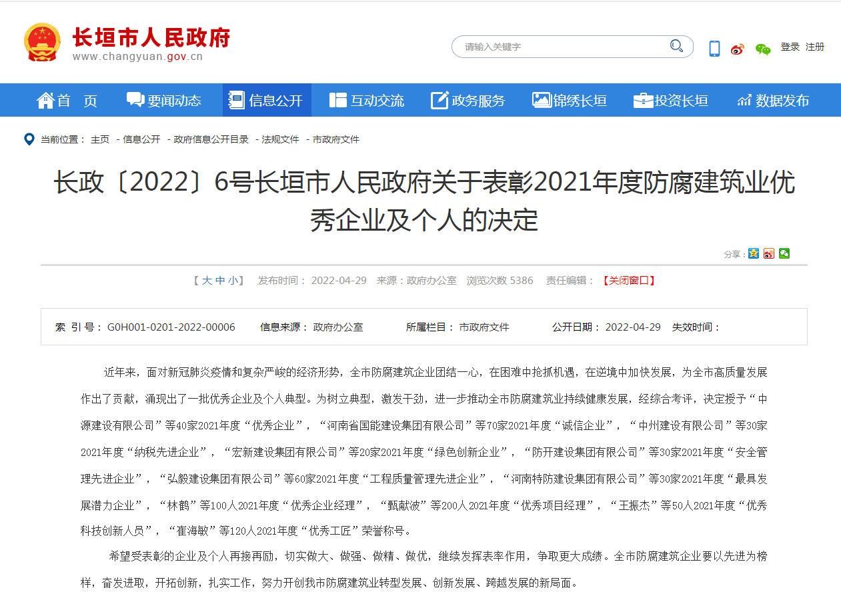Screen dimensions: 841x594
Task: Click the chat bubble icon beside 要闻动态
Action: 135,100
